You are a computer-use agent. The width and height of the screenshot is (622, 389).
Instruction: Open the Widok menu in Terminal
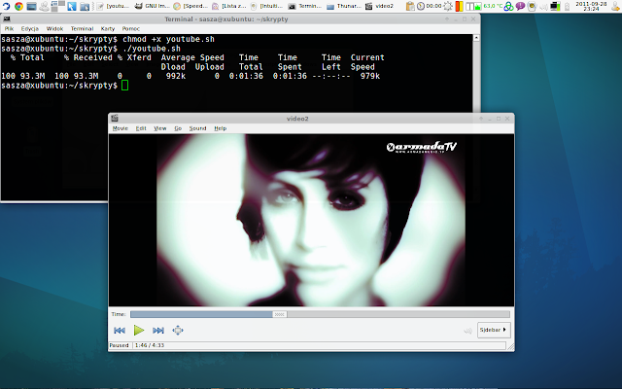tap(54, 28)
